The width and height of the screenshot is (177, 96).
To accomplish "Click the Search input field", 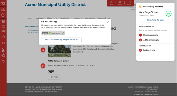I will [133, 9].
